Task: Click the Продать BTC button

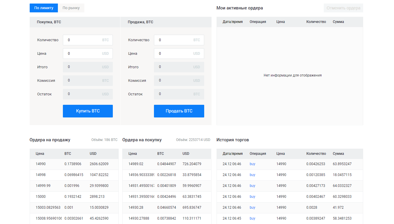Action: tap(179, 111)
